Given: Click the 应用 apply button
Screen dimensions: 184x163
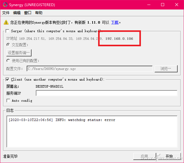Looking at the screenshot, I should point(145,157).
